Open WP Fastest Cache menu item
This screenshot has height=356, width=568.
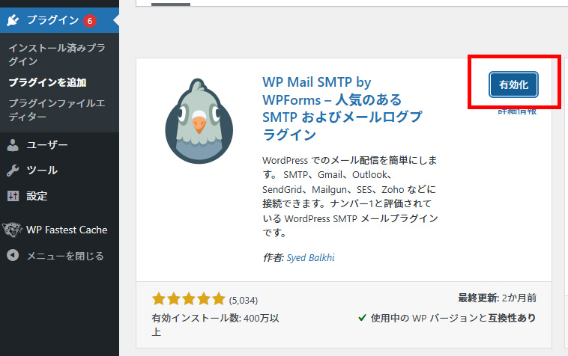pos(67,230)
